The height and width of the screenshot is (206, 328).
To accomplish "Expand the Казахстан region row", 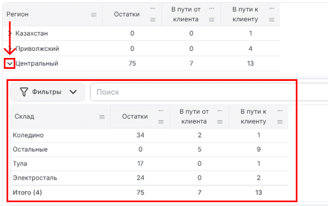I will 9,33.
